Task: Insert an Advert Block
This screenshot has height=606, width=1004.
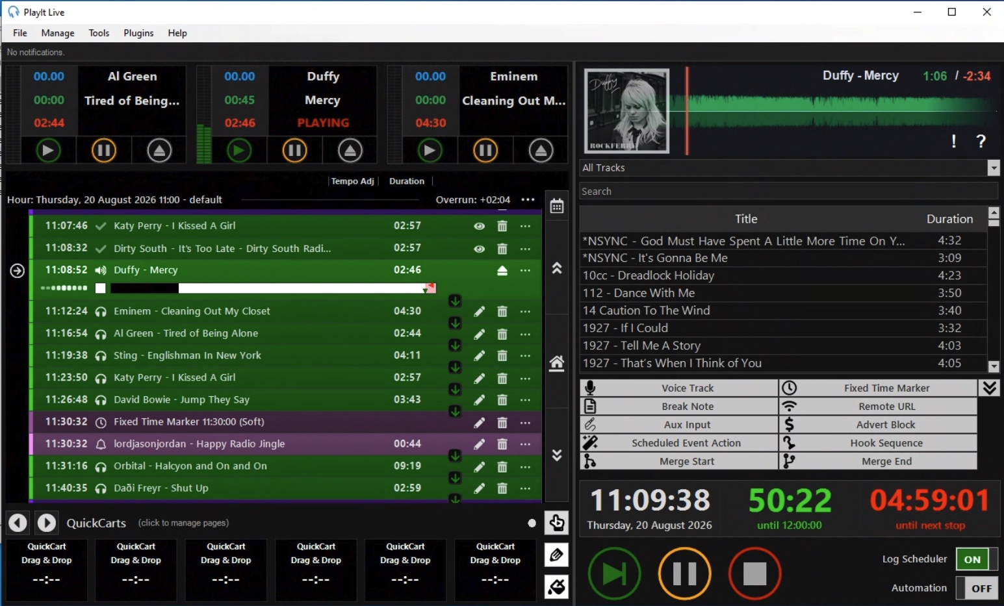Action: [878, 425]
